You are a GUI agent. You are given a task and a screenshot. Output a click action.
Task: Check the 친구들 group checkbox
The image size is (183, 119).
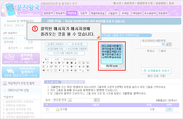47,109
